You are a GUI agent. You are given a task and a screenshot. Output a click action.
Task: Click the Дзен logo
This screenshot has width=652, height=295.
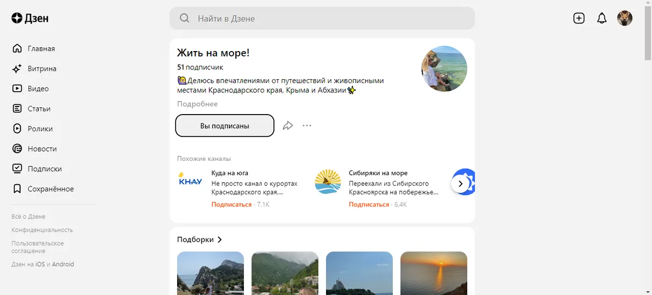coord(30,18)
